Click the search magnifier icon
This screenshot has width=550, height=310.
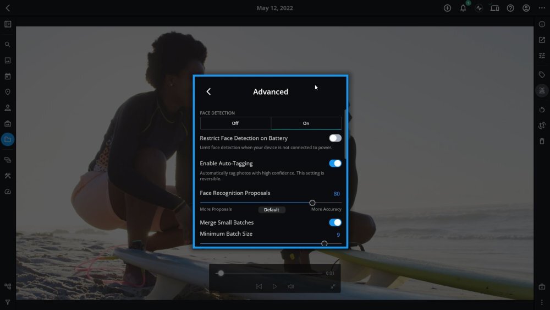pos(8,45)
